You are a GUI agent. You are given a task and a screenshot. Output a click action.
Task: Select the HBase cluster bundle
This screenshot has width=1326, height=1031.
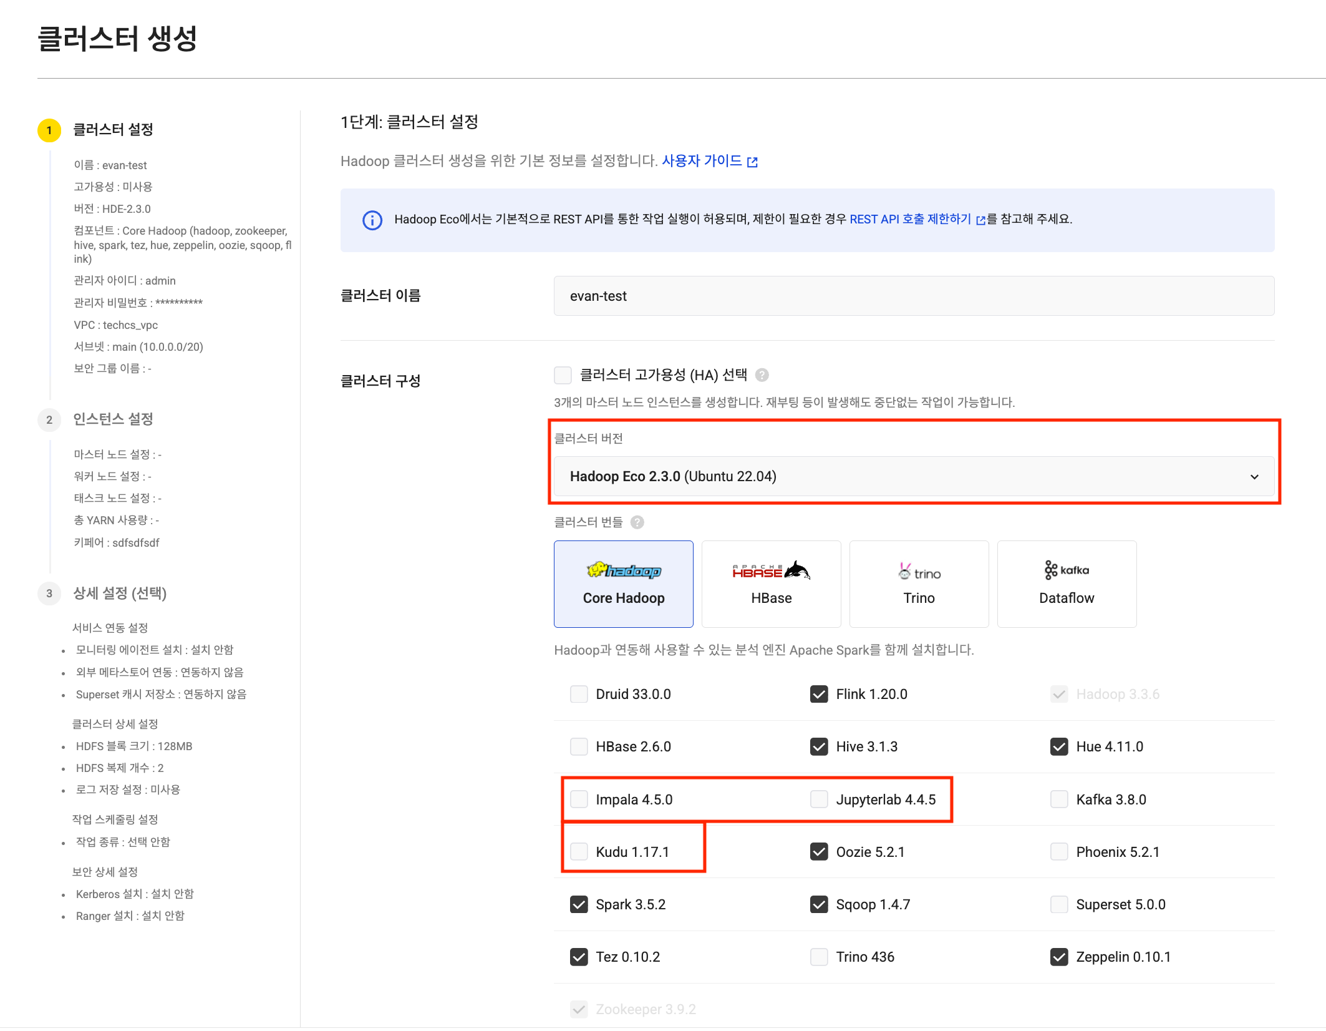click(x=771, y=584)
